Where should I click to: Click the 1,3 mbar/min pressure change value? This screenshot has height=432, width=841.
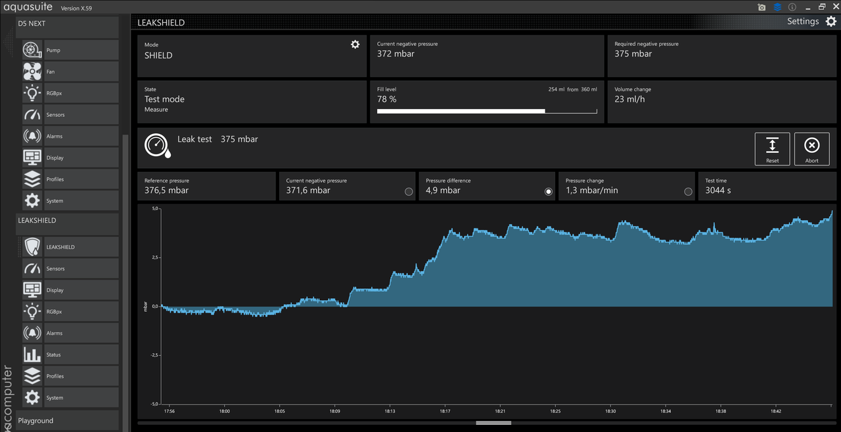[x=591, y=190]
